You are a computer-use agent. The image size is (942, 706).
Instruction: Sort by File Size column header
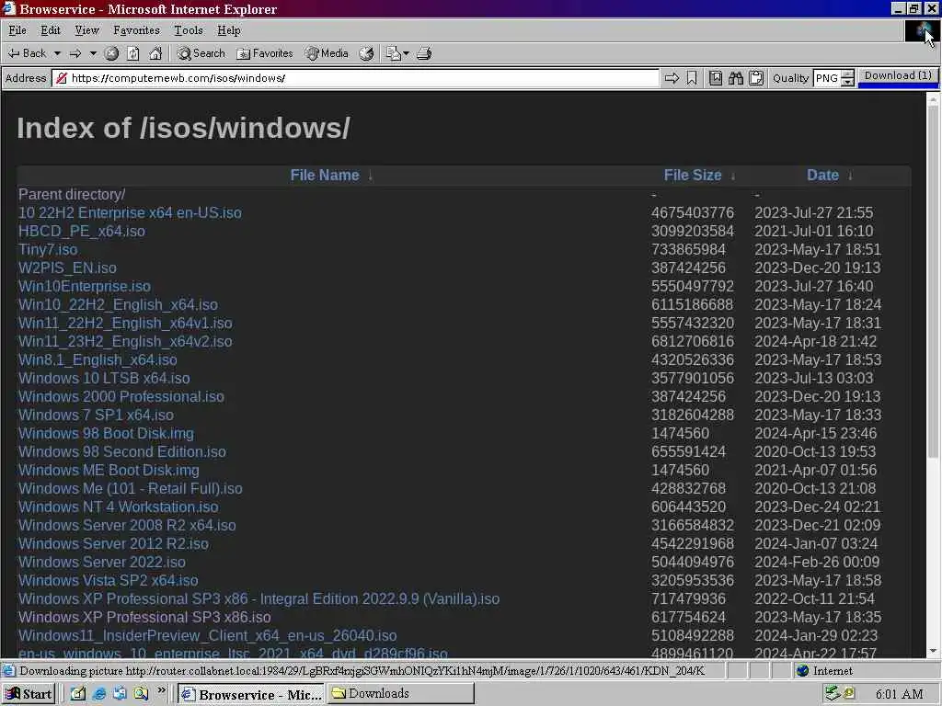(693, 176)
